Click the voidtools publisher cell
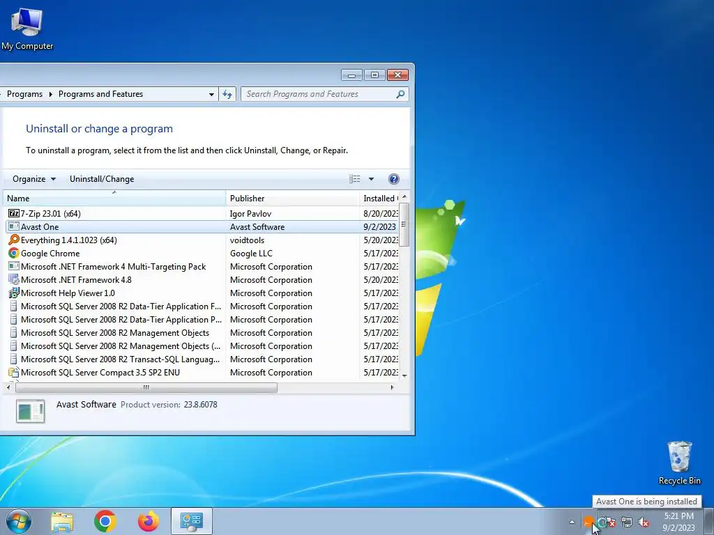Screen dimensions: 714x535 pyautogui.click(x=247, y=240)
